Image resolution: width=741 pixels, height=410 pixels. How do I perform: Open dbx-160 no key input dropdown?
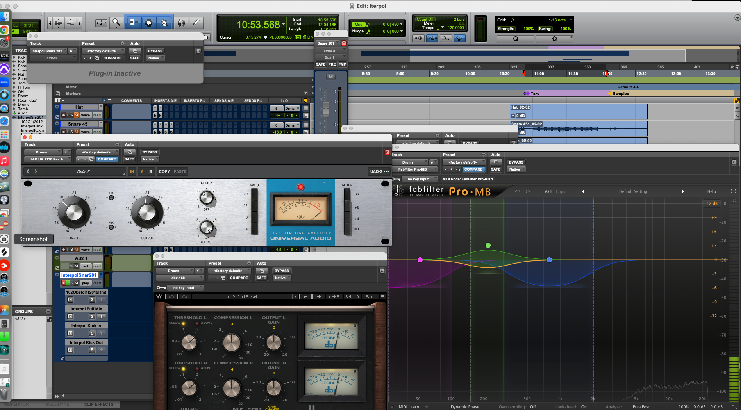pyautogui.click(x=186, y=288)
